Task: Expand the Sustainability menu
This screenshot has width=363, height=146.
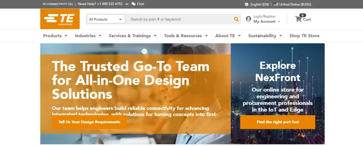Action: coord(265,36)
